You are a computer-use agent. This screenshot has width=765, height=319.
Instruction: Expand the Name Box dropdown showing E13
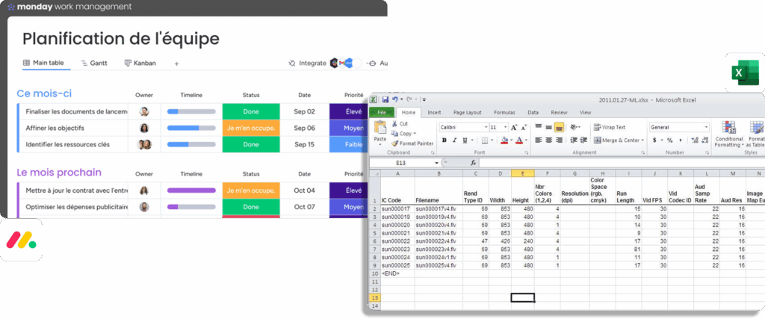point(436,164)
